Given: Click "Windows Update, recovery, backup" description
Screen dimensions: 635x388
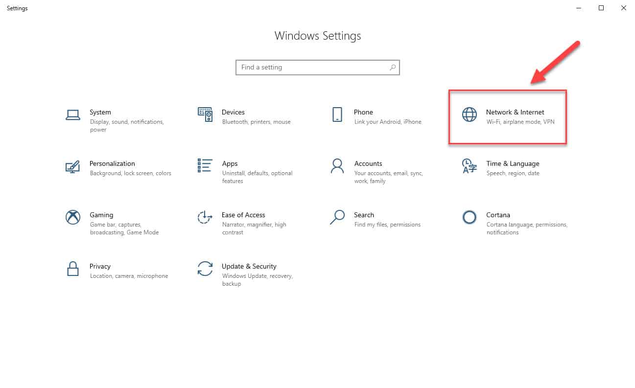Looking at the screenshot, I should [258, 280].
